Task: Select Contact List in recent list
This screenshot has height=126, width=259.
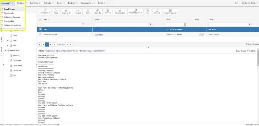Action: (13, 21)
